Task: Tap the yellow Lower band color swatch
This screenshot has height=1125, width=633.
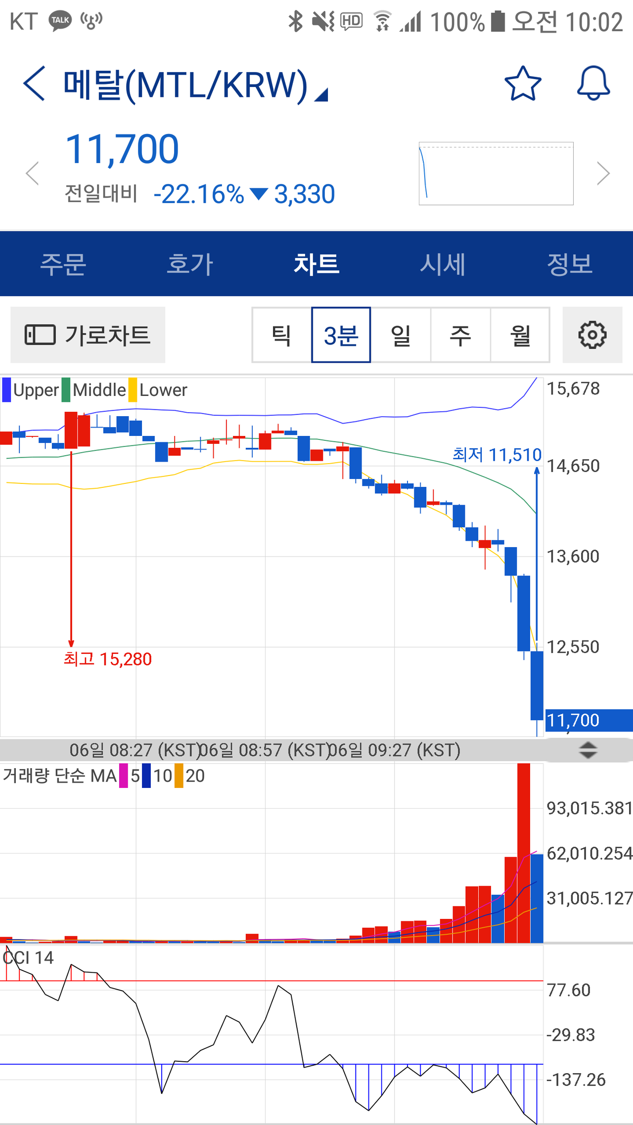Action: pos(133,390)
